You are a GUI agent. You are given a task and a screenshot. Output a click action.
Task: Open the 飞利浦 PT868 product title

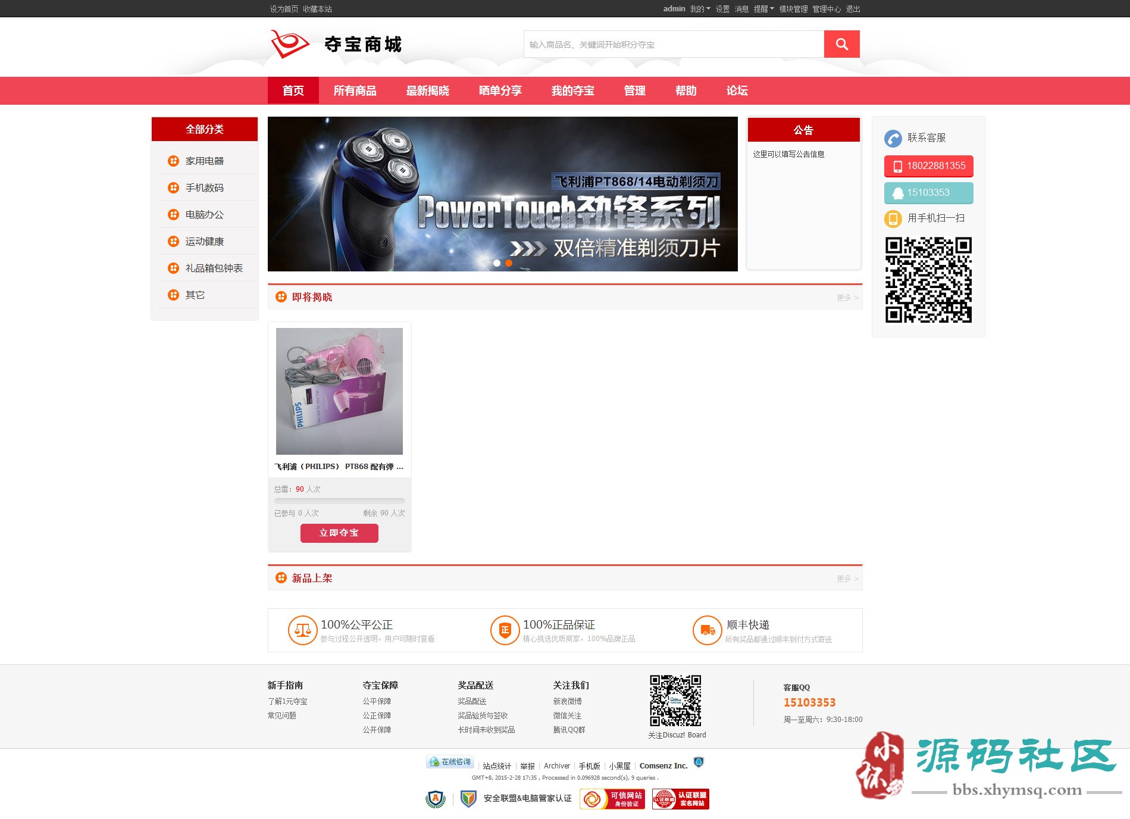pyautogui.click(x=339, y=467)
